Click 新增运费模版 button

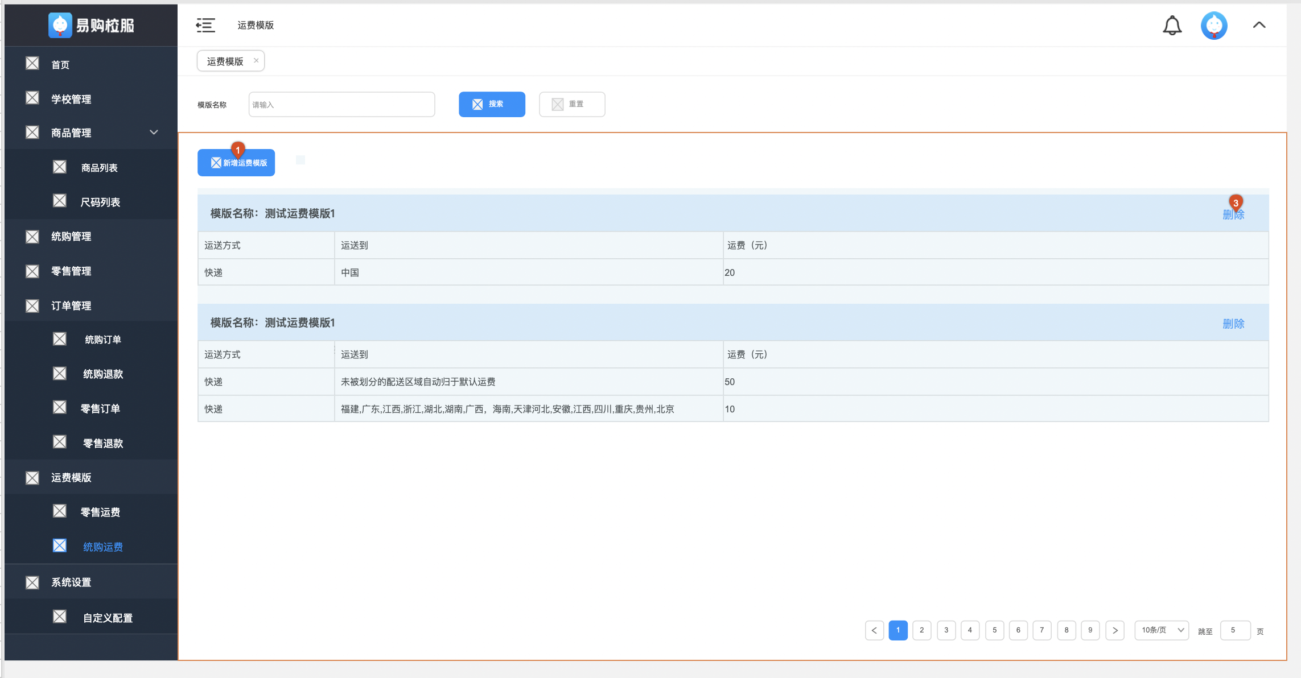236,163
